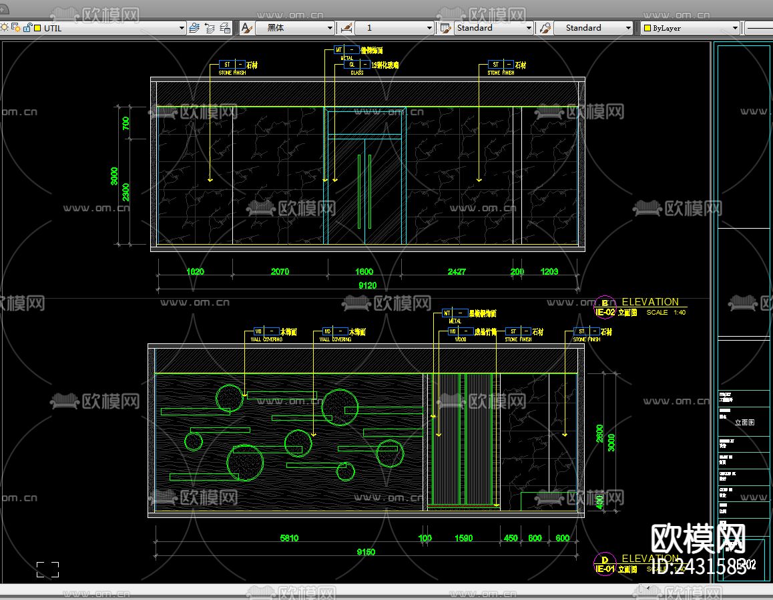Click the 立面图 title block text

pos(744,422)
